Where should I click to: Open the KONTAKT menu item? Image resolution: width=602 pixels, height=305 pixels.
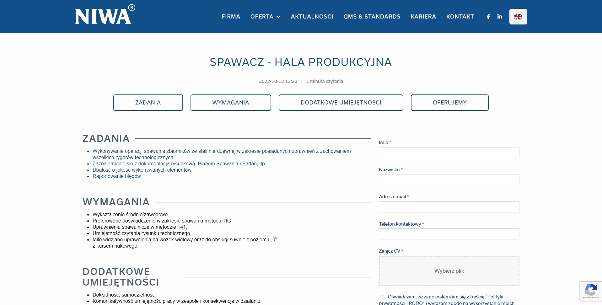(x=460, y=17)
